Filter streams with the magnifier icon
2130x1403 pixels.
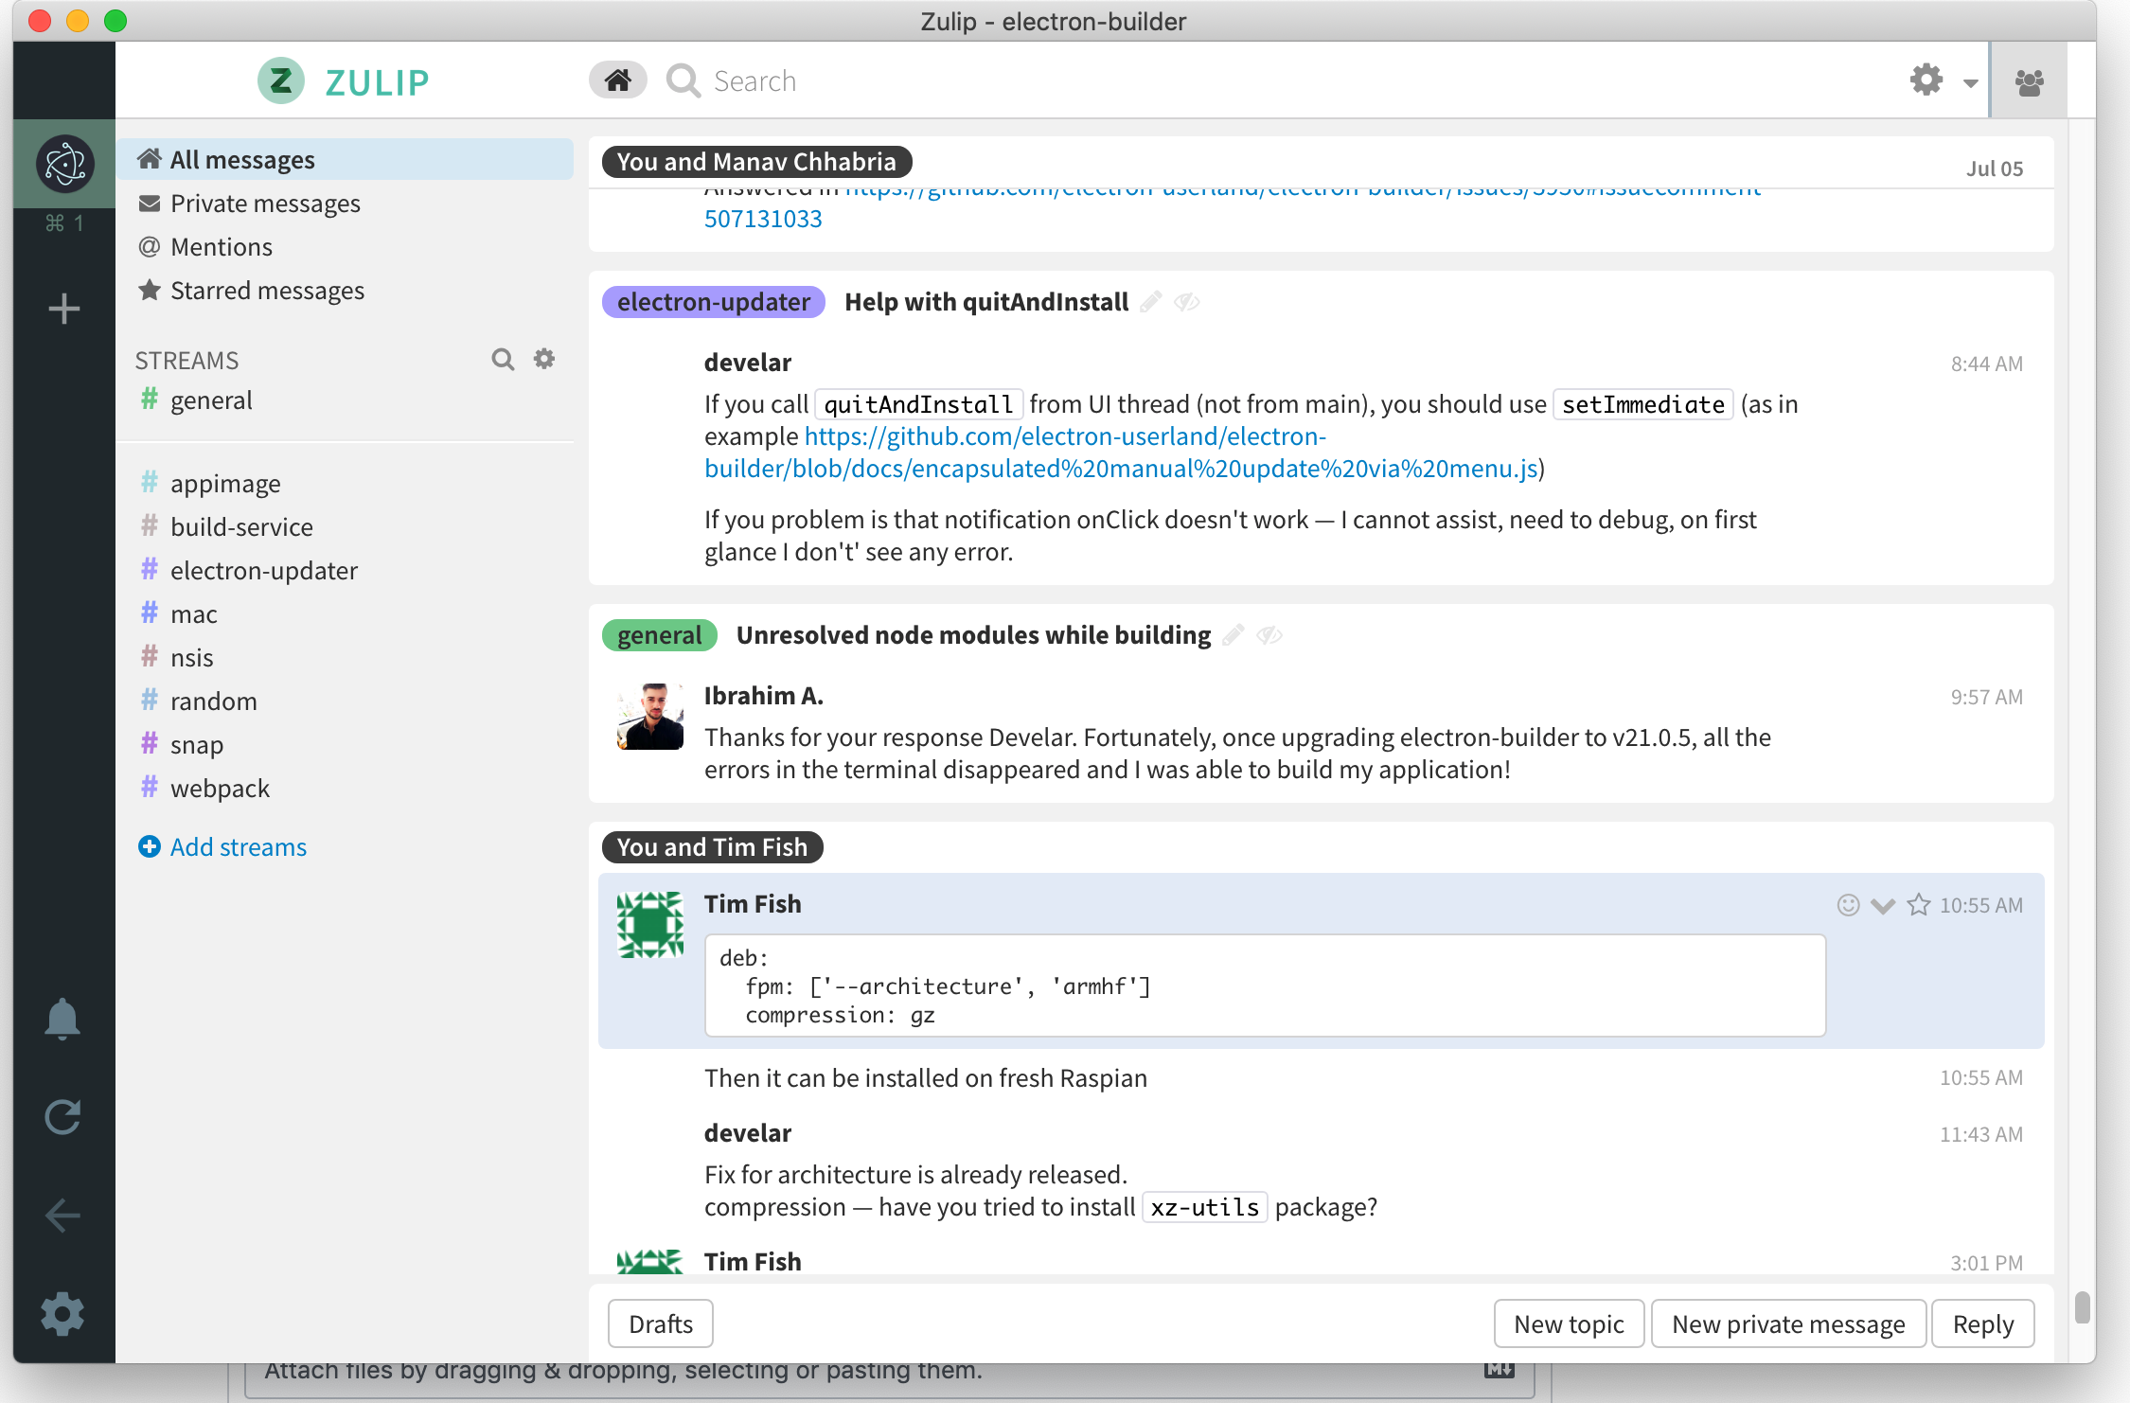(x=503, y=360)
